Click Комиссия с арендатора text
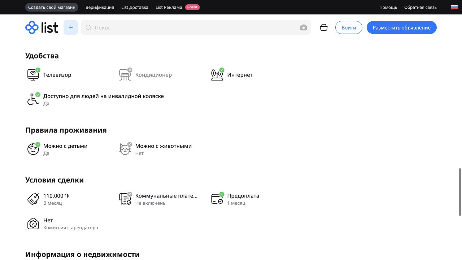 click(x=71, y=228)
